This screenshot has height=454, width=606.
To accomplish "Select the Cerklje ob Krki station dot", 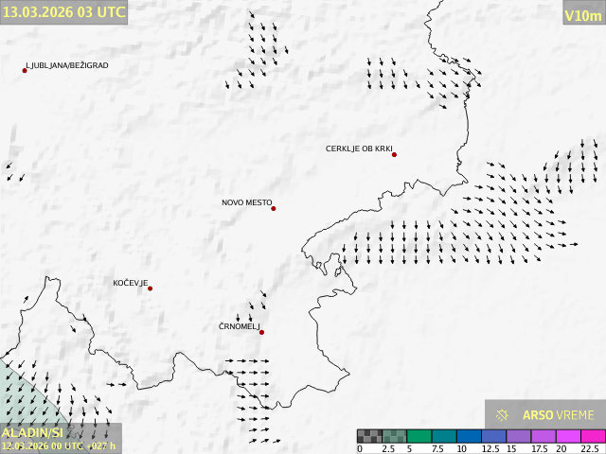I will click(x=394, y=154).
